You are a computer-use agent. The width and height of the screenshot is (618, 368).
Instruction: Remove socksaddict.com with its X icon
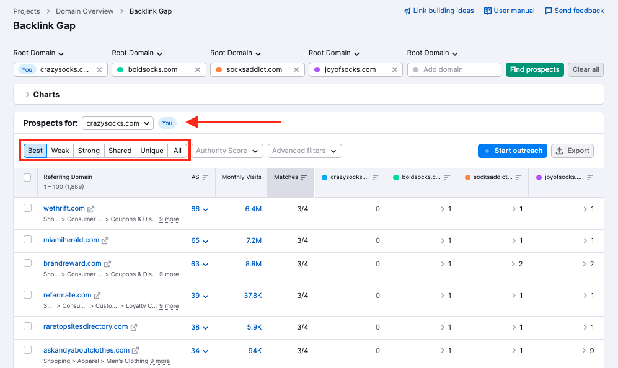[296, 70]
